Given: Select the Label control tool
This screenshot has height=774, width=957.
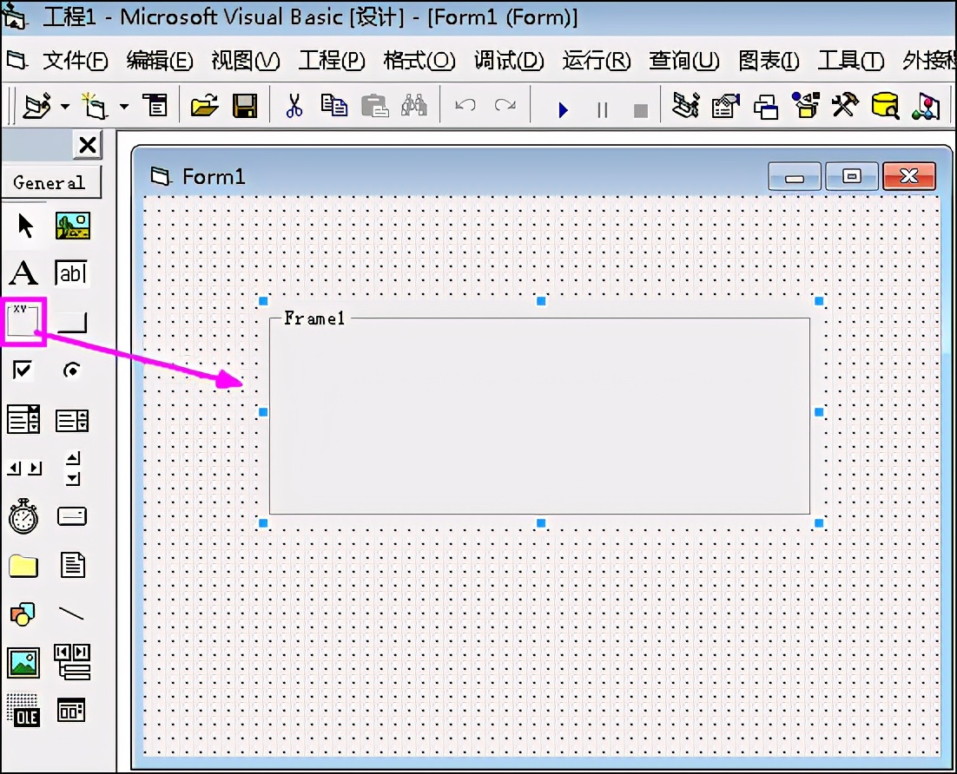Looking at the screenshot, I should 23,273.
